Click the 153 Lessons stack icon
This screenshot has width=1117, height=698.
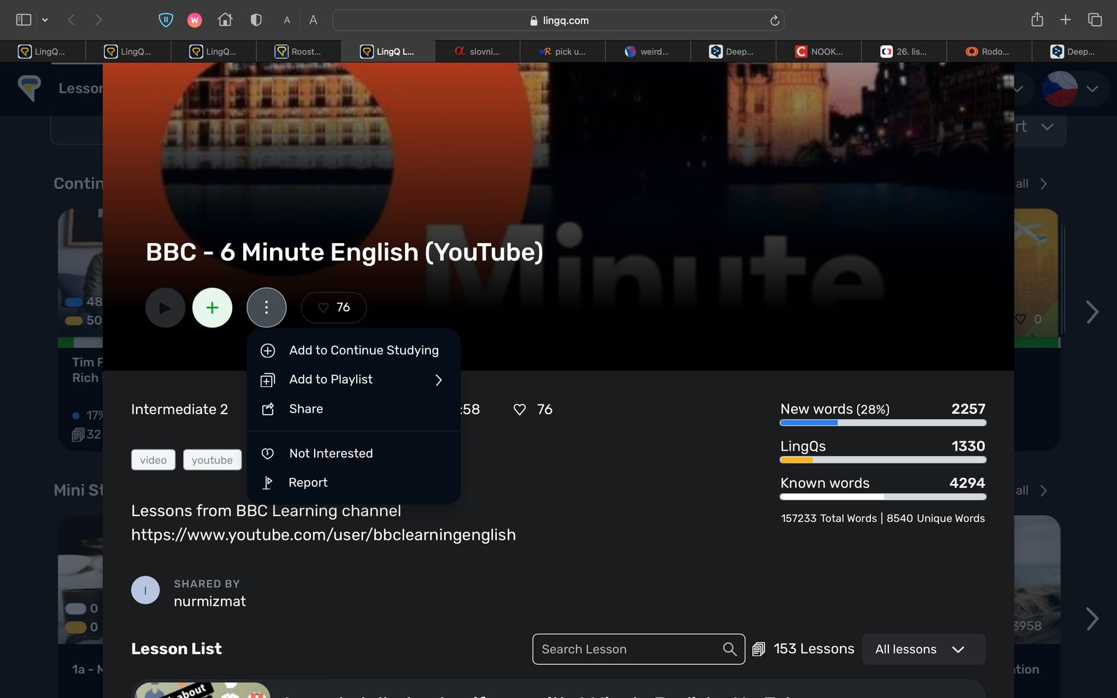point(759,649)
